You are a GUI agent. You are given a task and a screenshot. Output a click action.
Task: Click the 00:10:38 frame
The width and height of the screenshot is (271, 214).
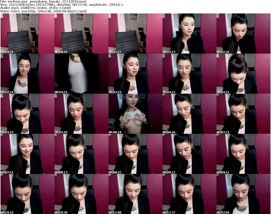pos(82,194)
